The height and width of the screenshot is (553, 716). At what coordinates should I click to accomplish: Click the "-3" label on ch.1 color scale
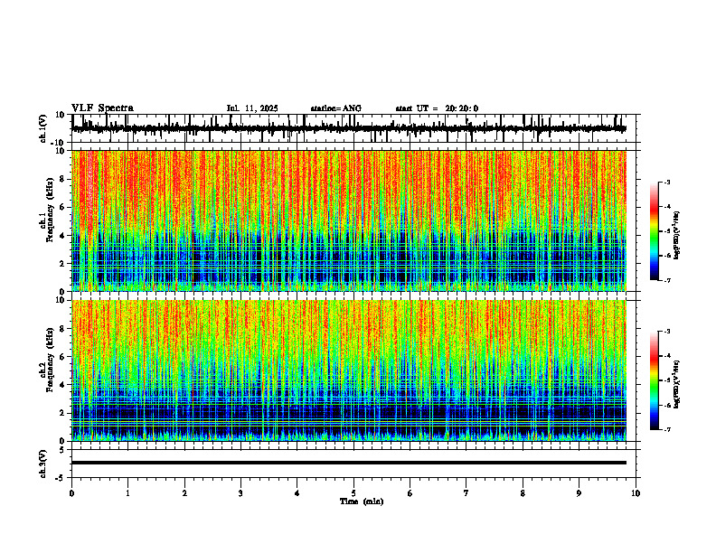point(667,183)
